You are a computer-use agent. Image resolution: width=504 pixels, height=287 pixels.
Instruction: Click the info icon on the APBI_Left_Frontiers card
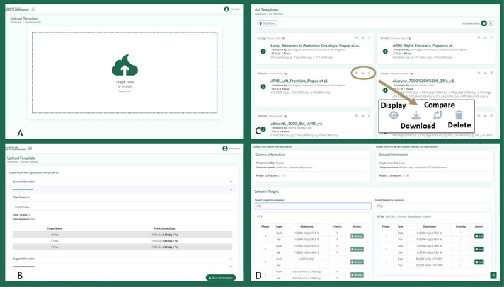(x=263, y=86)
